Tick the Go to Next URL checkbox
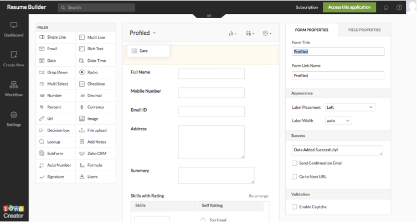The height and width of the screenshot is (222, 417). click(295, 177)
